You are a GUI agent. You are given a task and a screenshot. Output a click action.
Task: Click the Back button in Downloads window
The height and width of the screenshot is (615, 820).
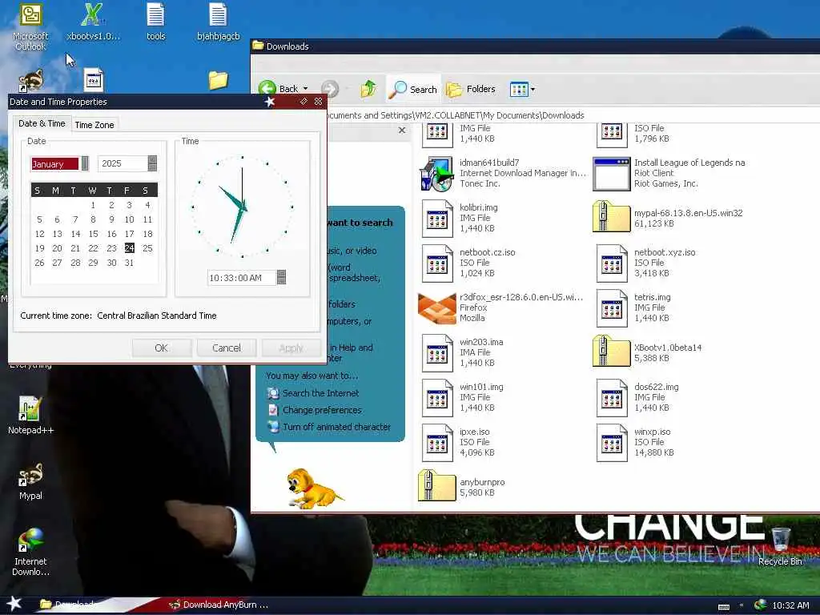tap(279, 89)
